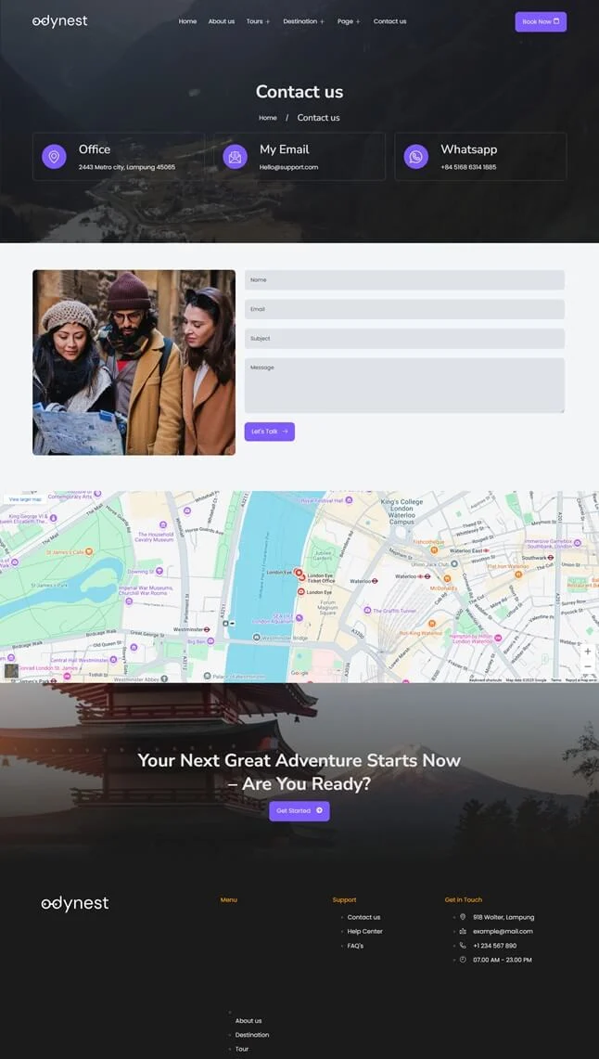Go to About us in navigation bar
Viewport: 599px width, 1059px height.
point(222,21)
